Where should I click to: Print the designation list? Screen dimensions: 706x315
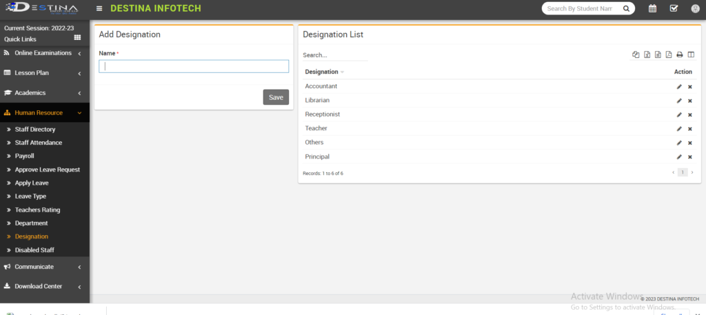pos(680,55)
